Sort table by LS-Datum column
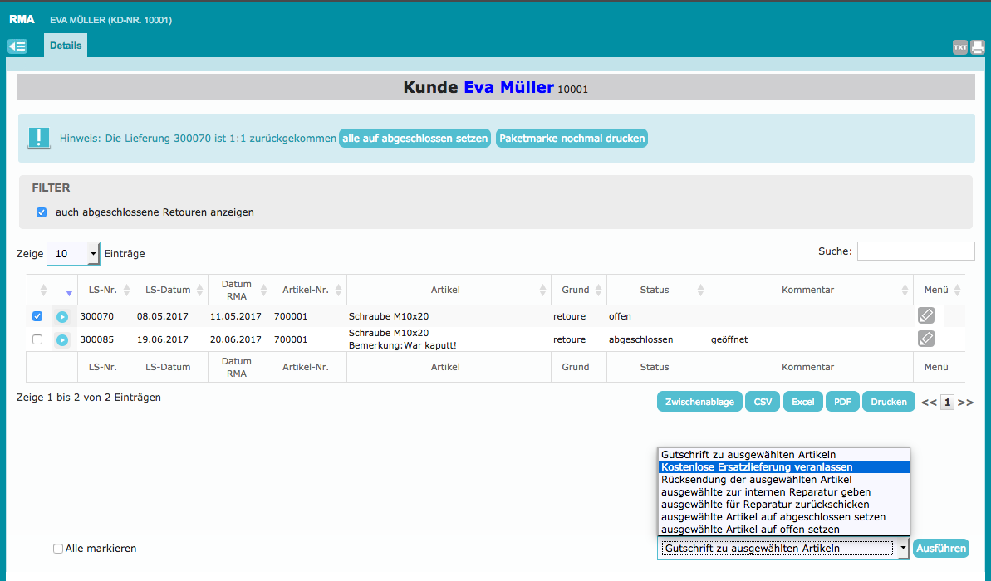Screen dimensions: 991x581 (x=169, y=290)
